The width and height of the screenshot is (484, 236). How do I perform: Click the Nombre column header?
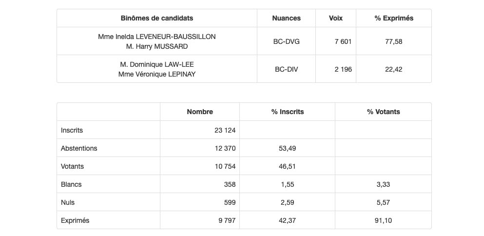pyautogui.click(x=200, y=112)
